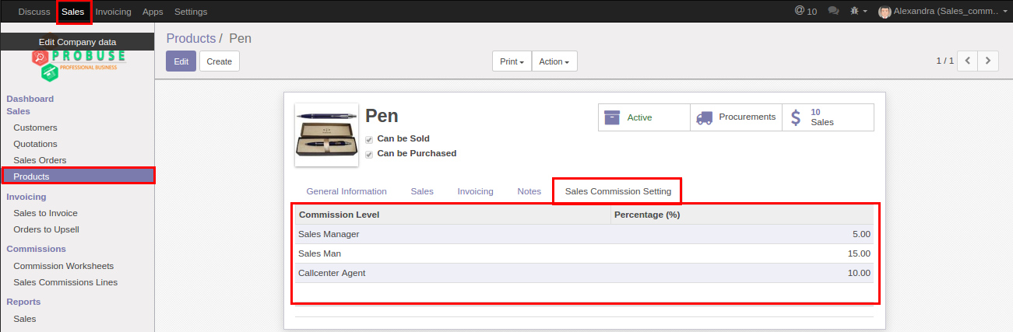The height and width of the screenshot is (332, 1013).
Task: Click the chat conversations bubble icon
Action: [833, 12]
